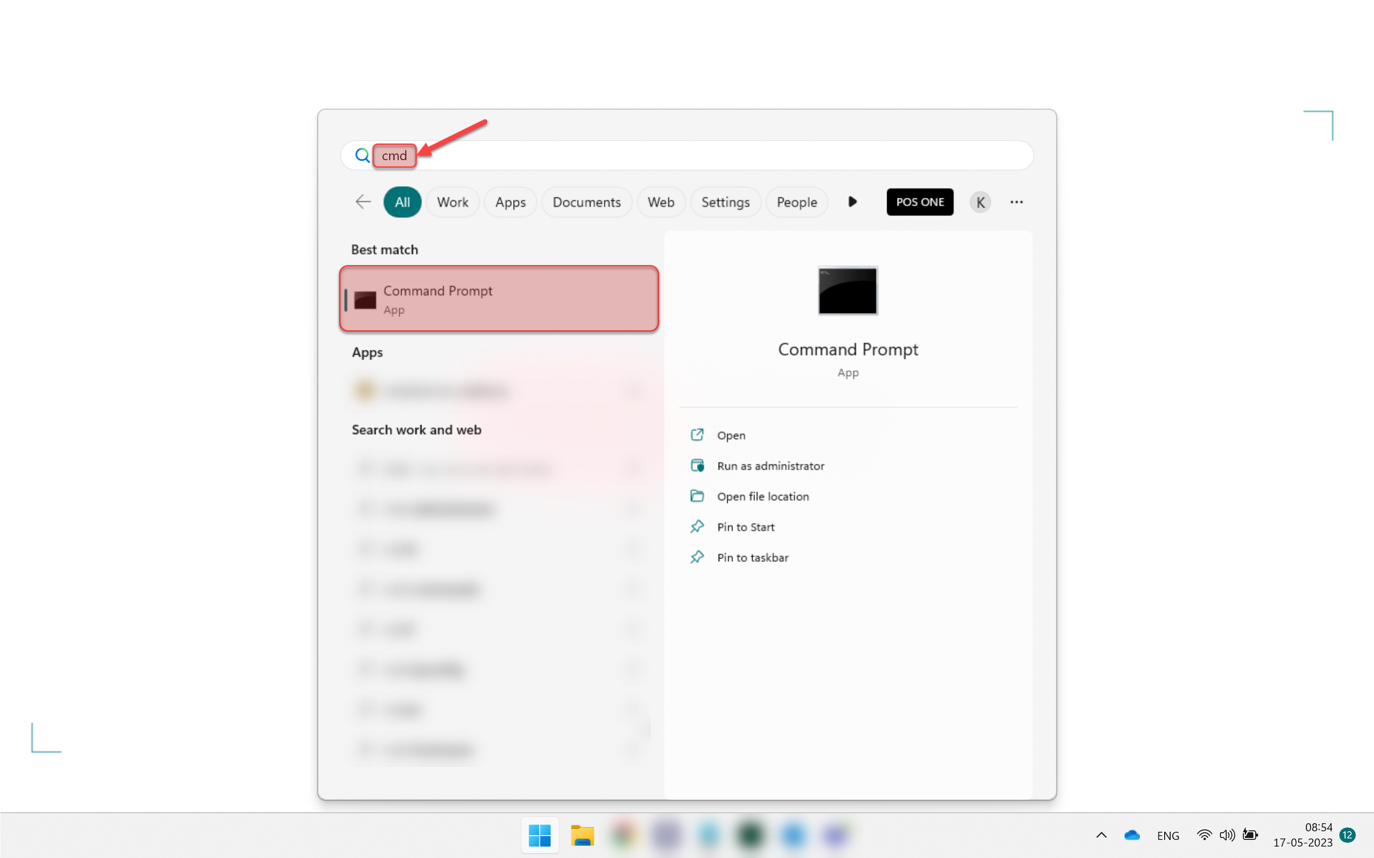This screenshot has width=1374, height=858.
Task: Click the Open action icon
Action: 697,435
